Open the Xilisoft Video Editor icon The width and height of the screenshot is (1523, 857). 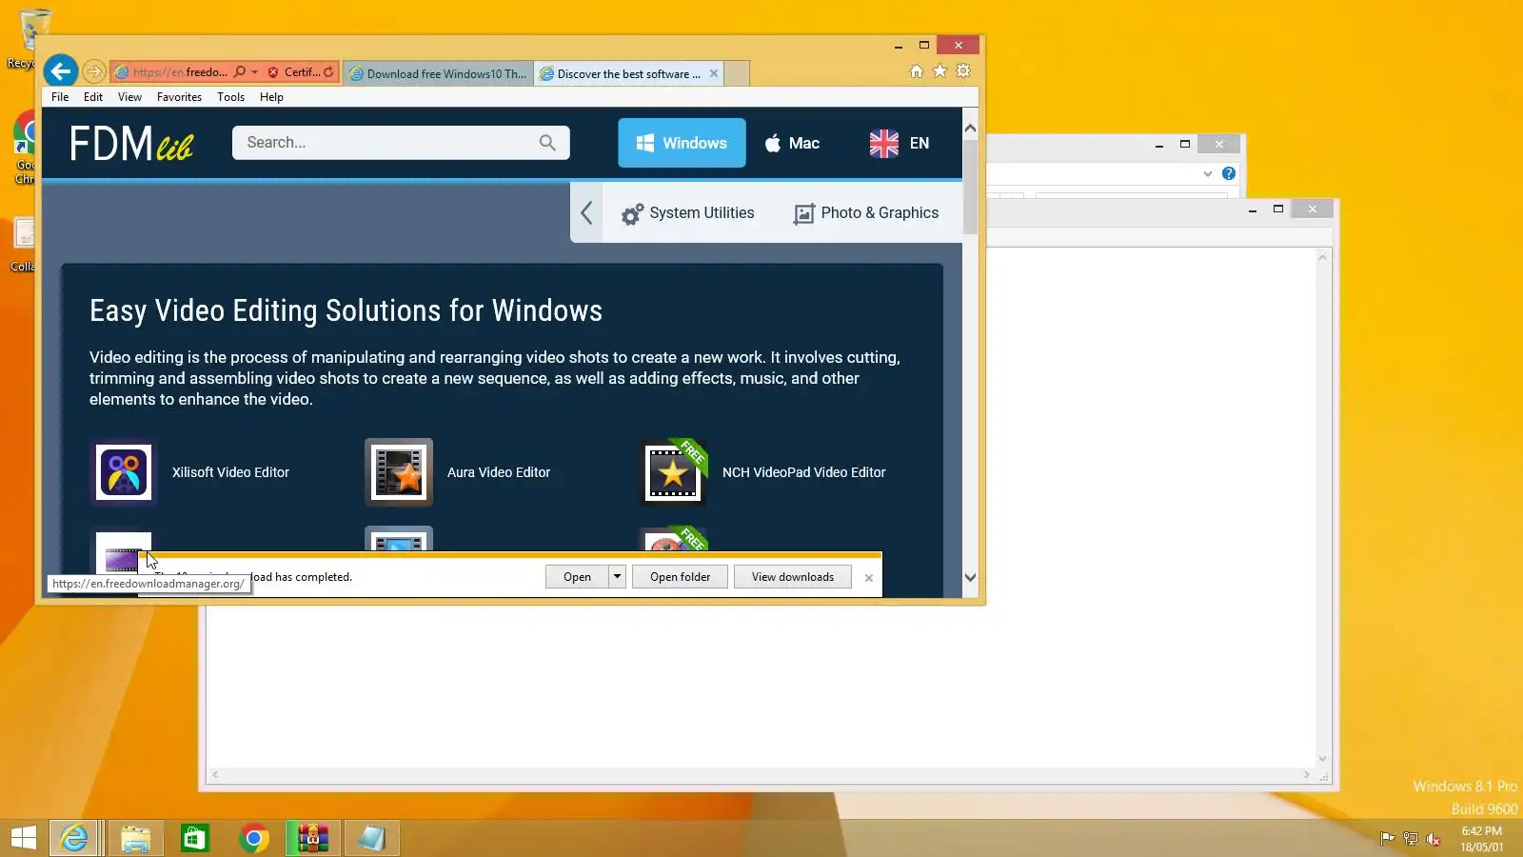pos(124,472)
